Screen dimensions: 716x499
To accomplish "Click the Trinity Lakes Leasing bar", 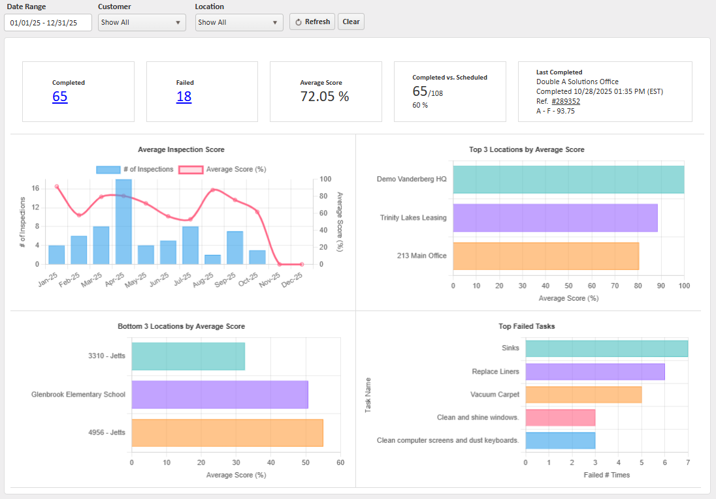I will tap(555, 218).
